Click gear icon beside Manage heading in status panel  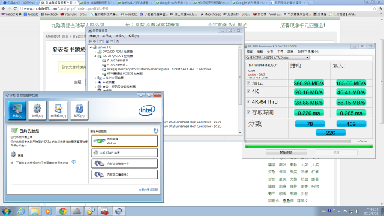pos(13,154)
